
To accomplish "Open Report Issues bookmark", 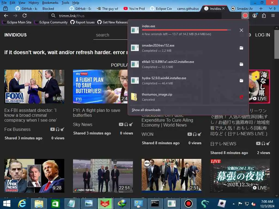I will click(83, 22).
